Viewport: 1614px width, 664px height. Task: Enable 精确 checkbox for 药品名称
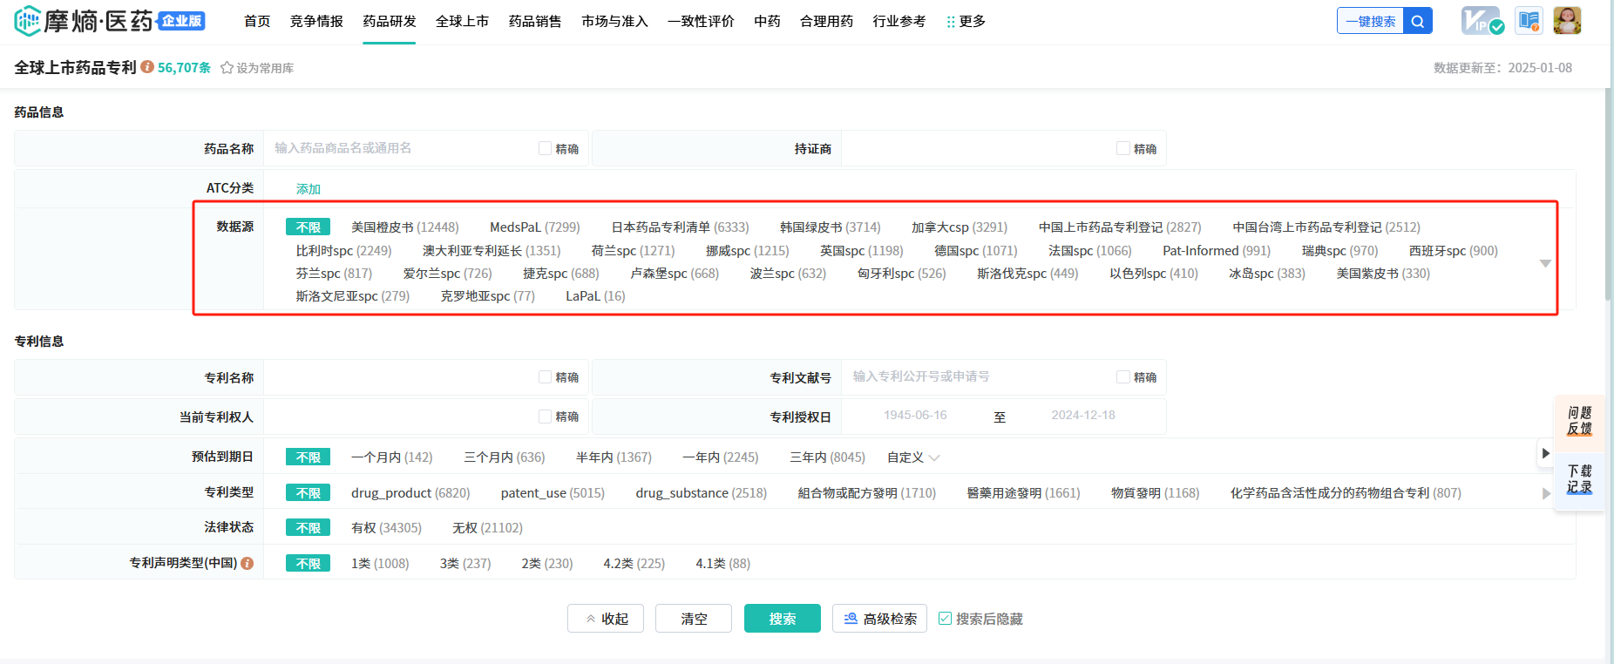click(546, 149)
